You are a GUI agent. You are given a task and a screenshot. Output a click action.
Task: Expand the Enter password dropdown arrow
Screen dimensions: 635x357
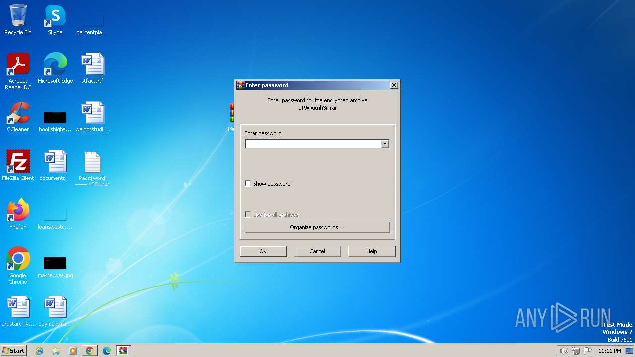click(x=385, y=144)
